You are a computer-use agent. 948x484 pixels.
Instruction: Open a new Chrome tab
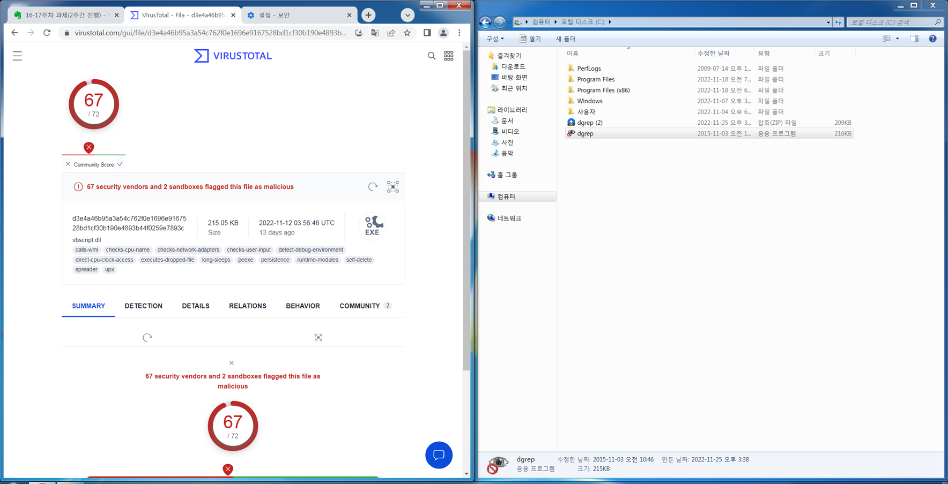point(368,15)
